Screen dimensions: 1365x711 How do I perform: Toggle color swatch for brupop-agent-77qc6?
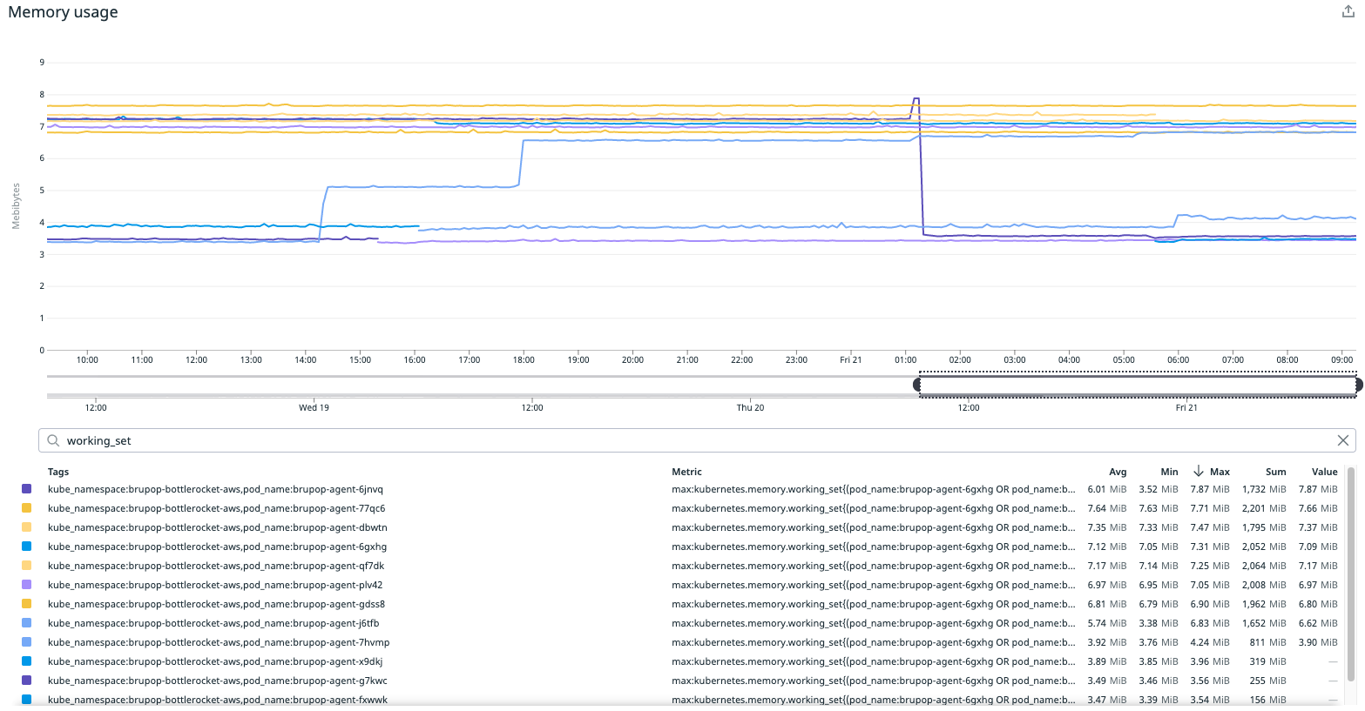click(26, 508)
